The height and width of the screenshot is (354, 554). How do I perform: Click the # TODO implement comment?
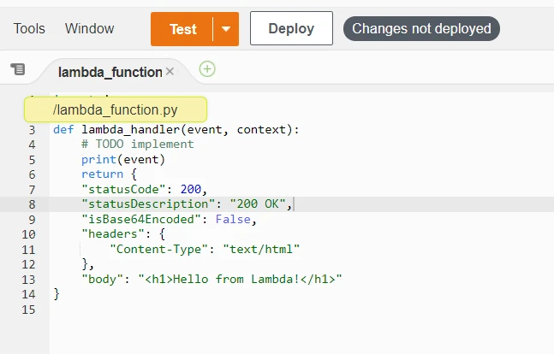[137, 145]
